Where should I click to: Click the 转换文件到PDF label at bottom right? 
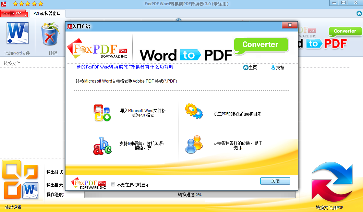(x=329, y=208)
